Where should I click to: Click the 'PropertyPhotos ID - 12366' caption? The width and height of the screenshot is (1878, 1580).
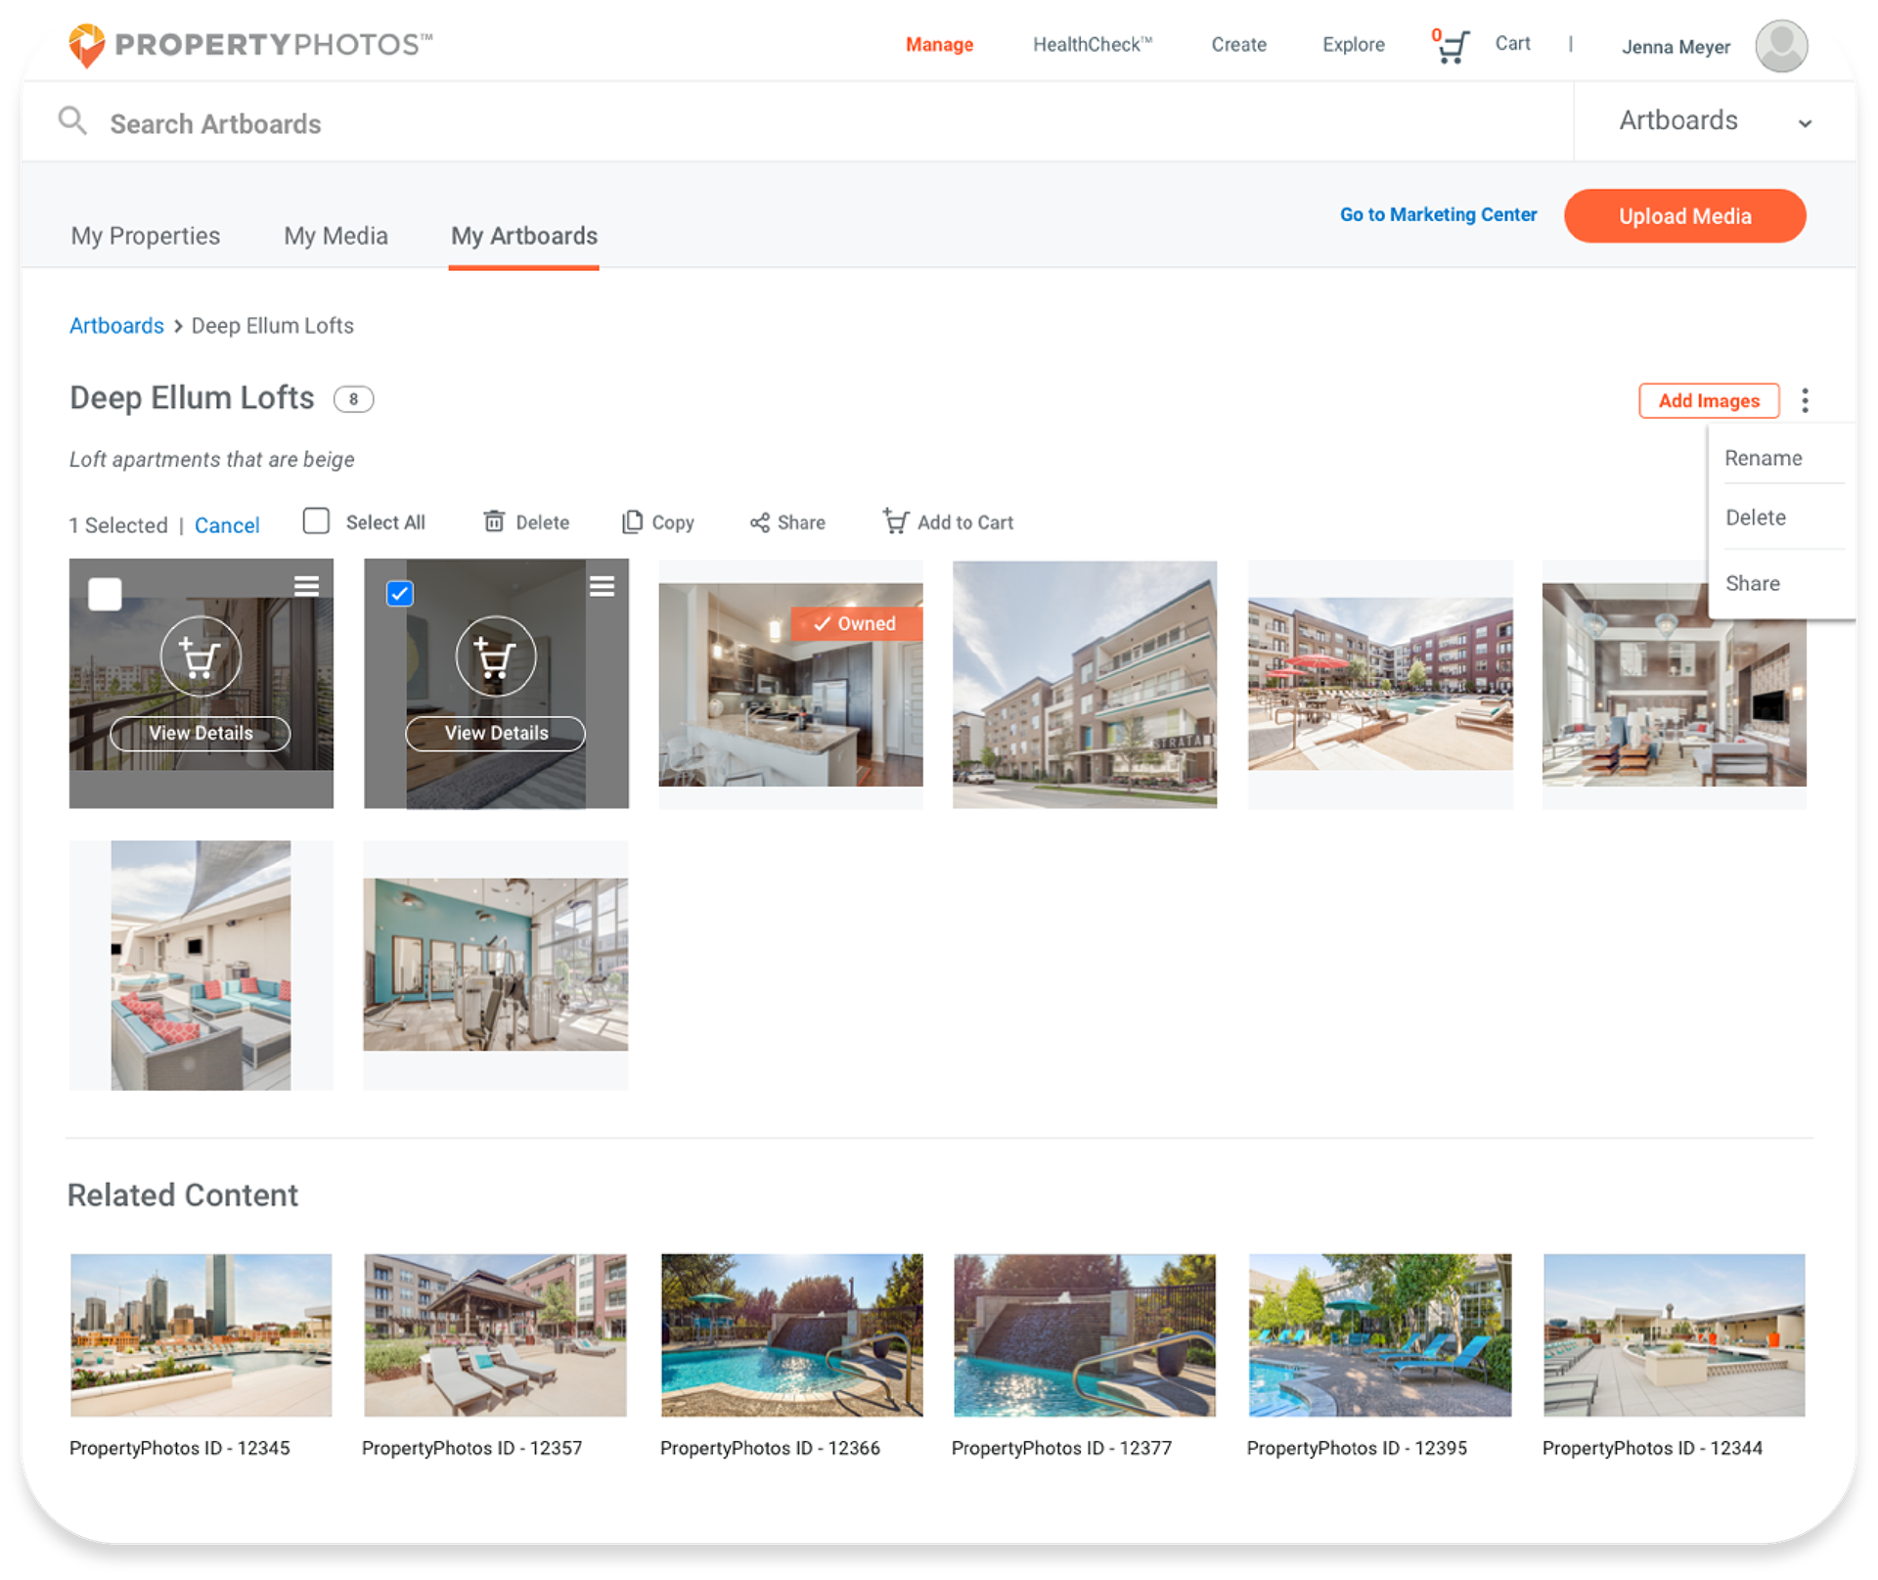tap(770, 1448)
